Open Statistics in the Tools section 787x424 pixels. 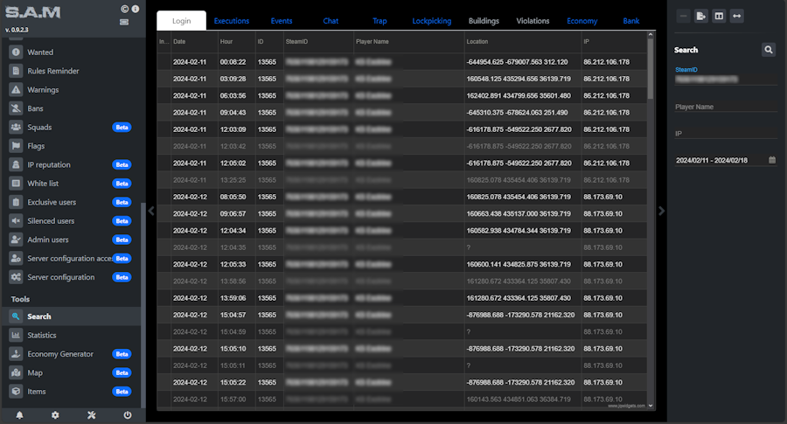tap(41, 335)
